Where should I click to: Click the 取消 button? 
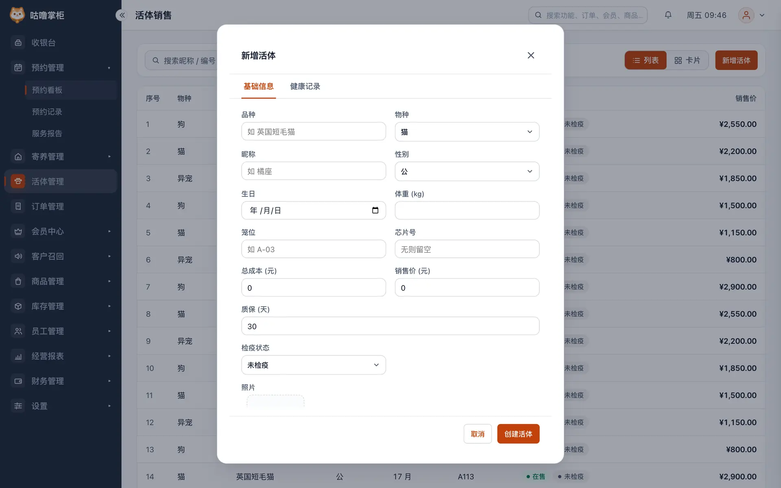point(478,434)
